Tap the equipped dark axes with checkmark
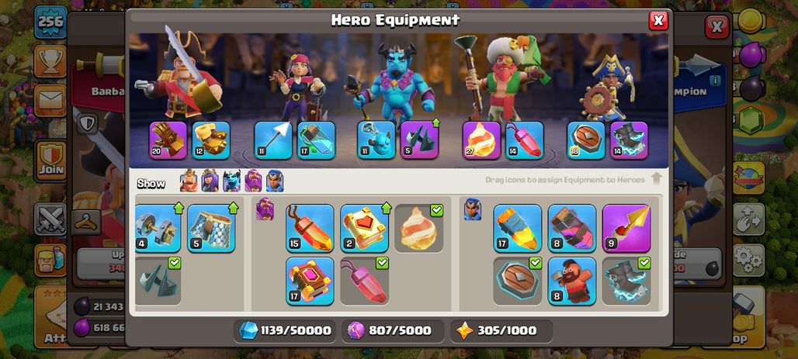798x359 pixels. point(158,281)
